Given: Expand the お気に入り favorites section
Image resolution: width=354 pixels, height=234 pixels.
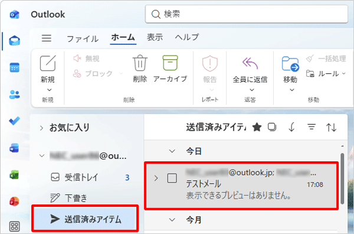Looking at the screenshot, I should click(x=41, y=128).
